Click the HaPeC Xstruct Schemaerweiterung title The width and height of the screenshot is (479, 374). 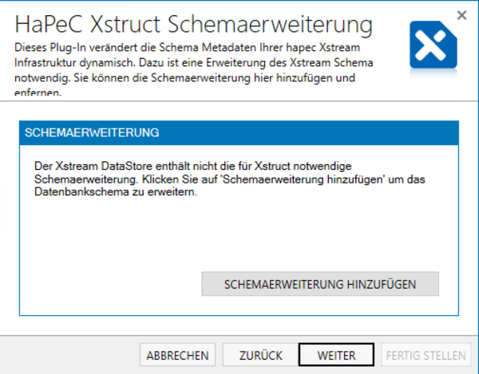point(194,25)
